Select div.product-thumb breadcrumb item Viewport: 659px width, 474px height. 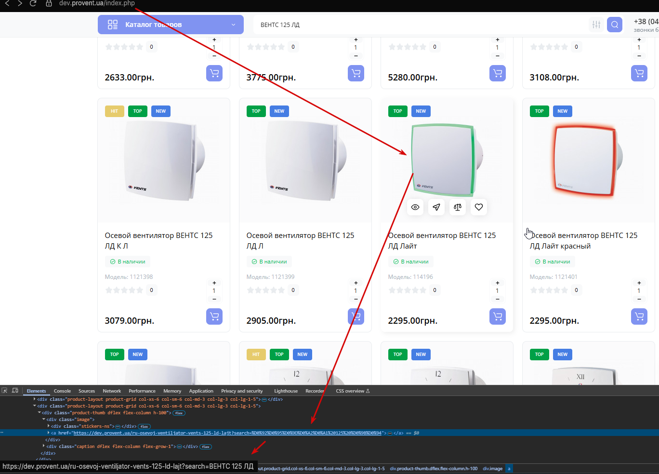tap(434, 468)
